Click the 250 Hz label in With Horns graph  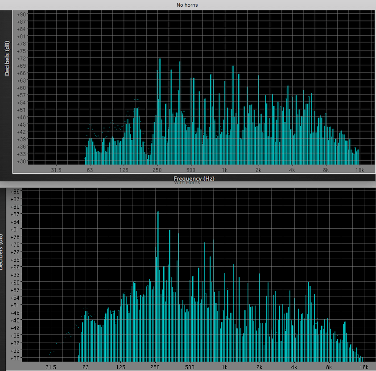(x=155, y=367)
